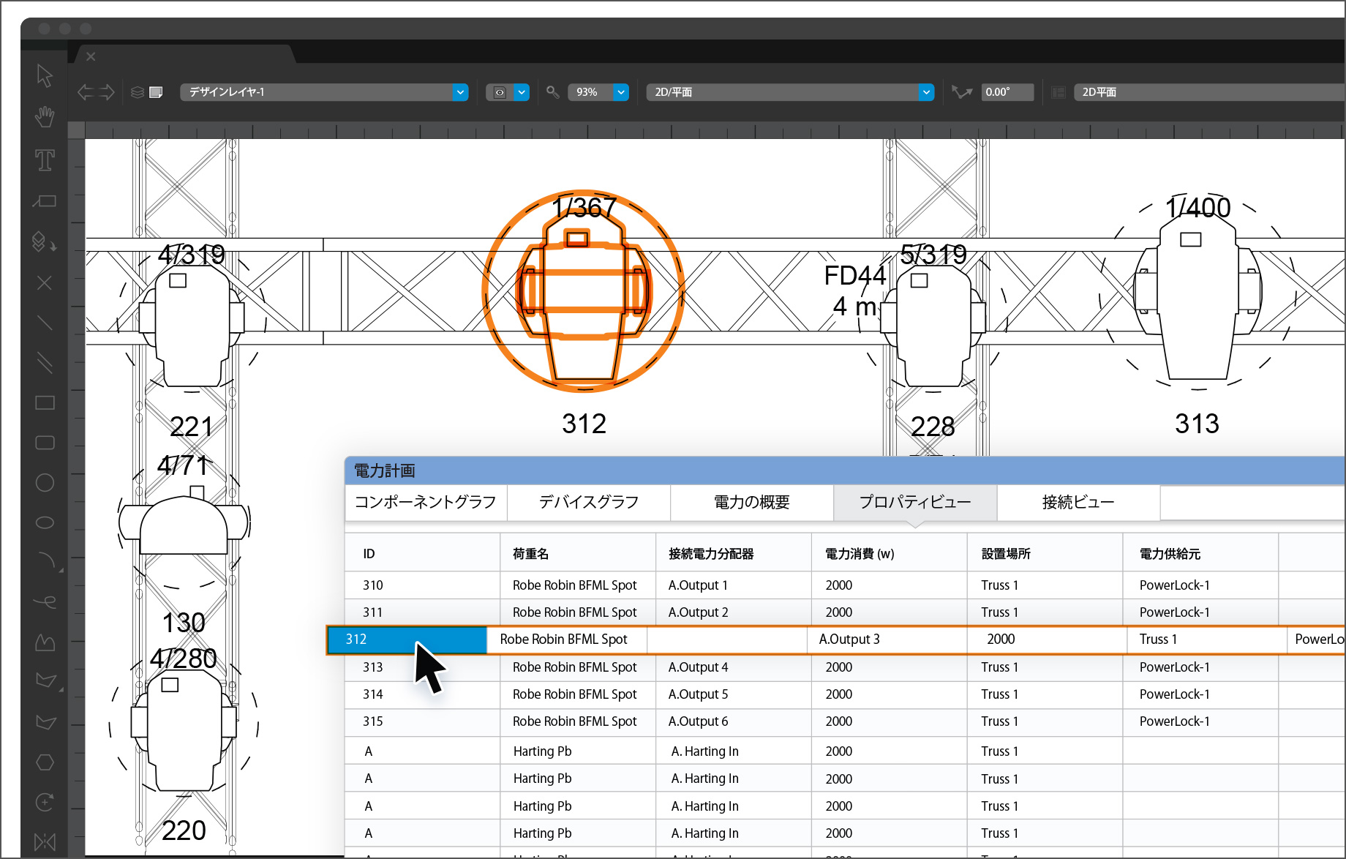
Task: Select the Double Line tool
Action: click(45, 363)
